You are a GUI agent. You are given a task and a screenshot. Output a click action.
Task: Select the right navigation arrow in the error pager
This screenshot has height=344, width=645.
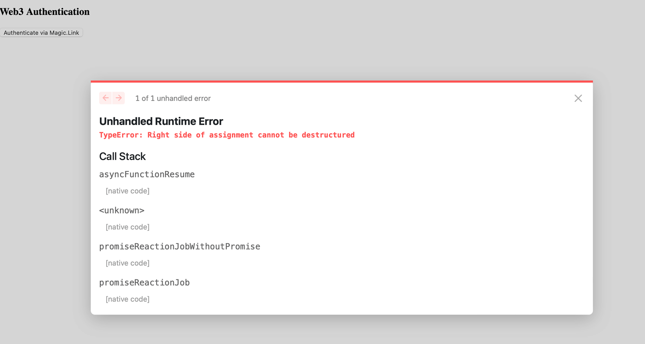119,98
